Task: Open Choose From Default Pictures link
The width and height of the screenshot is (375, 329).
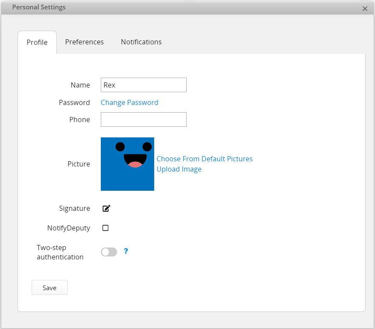Action: pos(205,159)
